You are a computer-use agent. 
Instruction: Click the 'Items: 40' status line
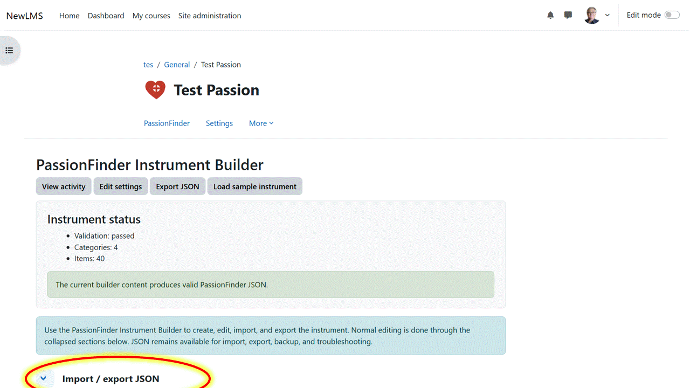pos(89,259)
